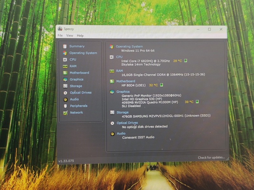Click the Summary clipboard icon in sidebar

[65, 46]
